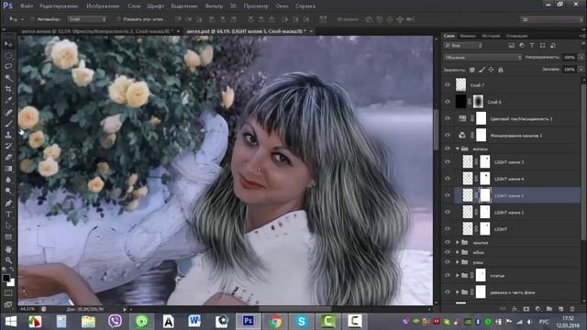Hide Channel Mixer 1 adjustment layer
The height and width of the screenshot is (330, 587).
(x=448, y=135)
